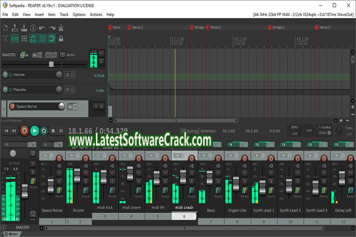Toggle the metronome icon in toolbar

[60, 29]
